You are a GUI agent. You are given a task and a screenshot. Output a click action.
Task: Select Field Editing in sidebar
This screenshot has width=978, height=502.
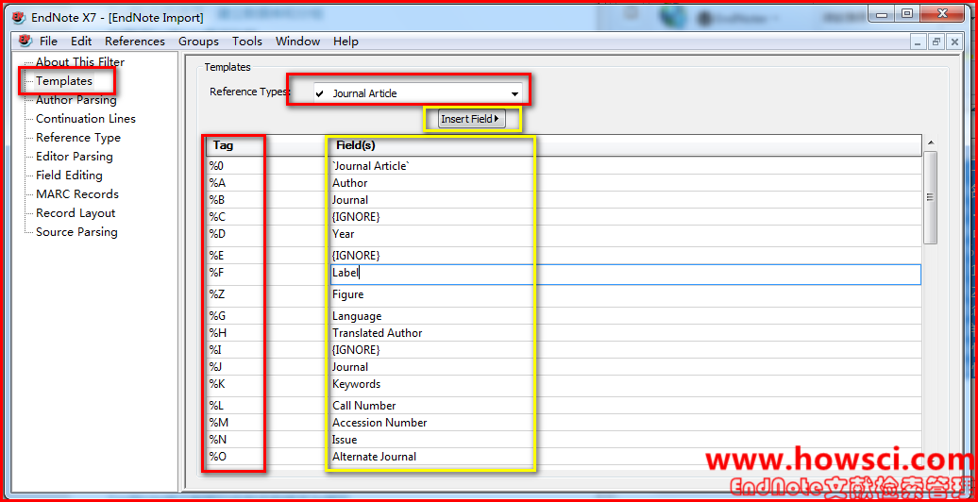pyautogui.click(x=69, y=176)
